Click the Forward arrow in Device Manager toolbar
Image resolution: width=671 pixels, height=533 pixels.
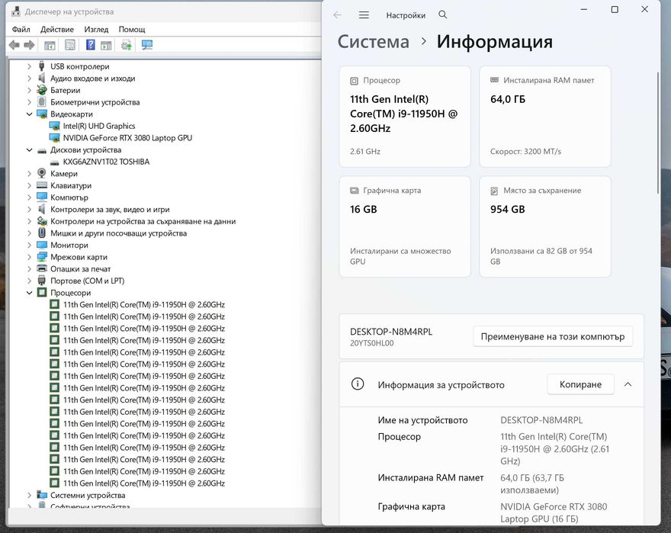pos(29,45)
